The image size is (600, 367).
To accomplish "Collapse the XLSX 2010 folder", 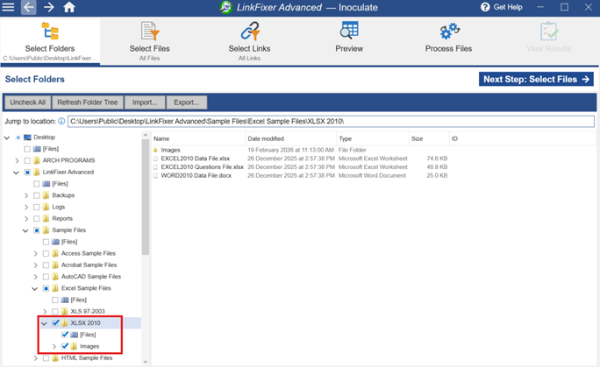I will click(x=44, y=323).
